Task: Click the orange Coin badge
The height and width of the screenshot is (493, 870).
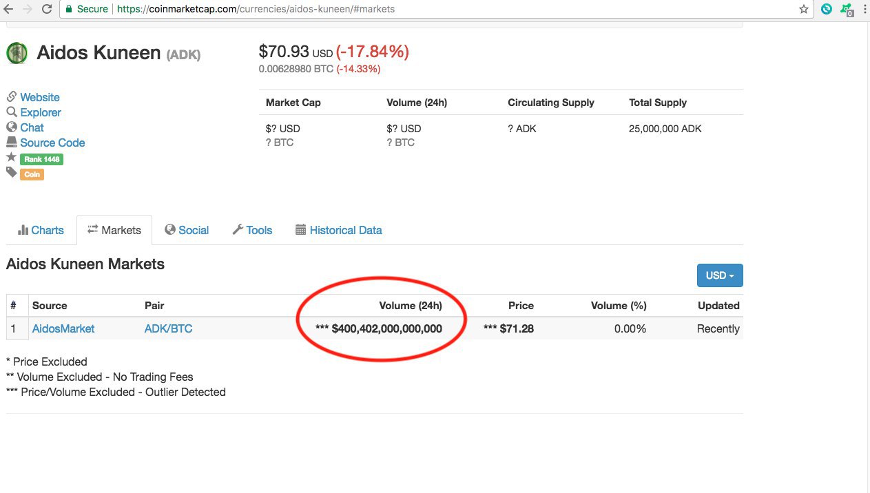Action: pos(32,174)
